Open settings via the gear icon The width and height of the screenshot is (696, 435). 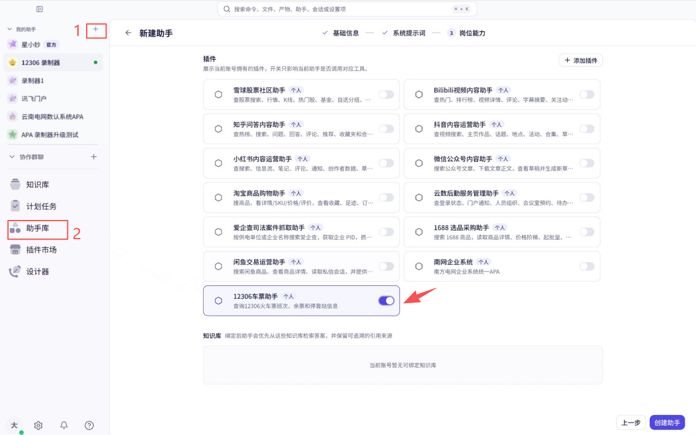[39, 426]
